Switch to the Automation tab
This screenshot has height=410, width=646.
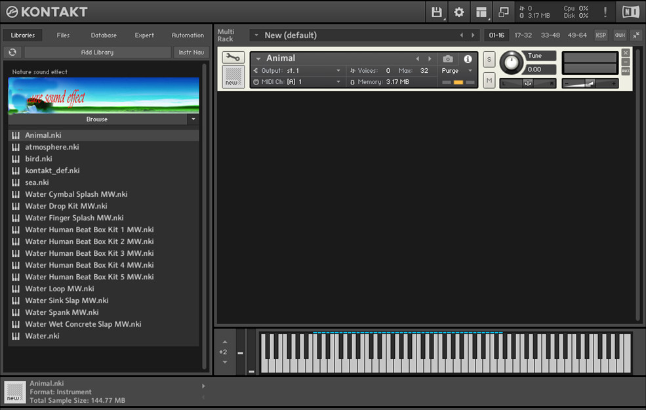click(x=188, y=35)
